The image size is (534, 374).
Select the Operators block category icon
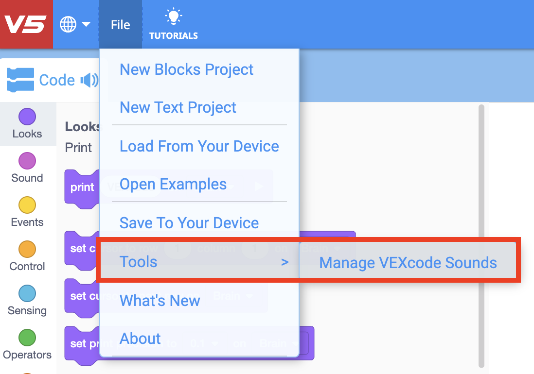[27, 337]
